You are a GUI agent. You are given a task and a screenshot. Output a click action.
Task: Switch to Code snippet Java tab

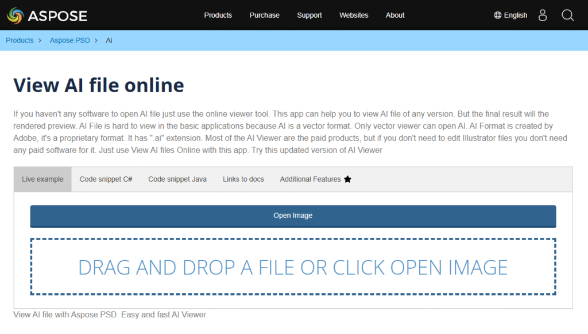pos(177,179)
